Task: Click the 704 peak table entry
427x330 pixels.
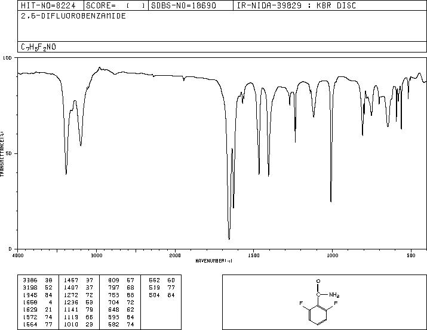Action: pos(121,302)
